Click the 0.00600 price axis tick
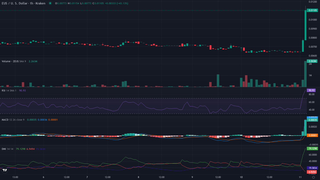Image resolution: width=320 pixels, height=180 pixels. point(313,56)
